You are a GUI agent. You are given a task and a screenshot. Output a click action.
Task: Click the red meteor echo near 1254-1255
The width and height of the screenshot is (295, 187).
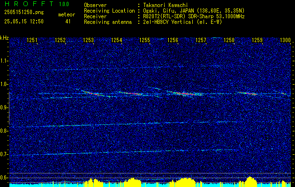tap(132, 93)
